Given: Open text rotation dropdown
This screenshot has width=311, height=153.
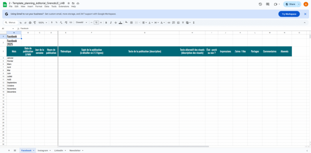Looking at the screenshot, I should (x=163, y=23).
